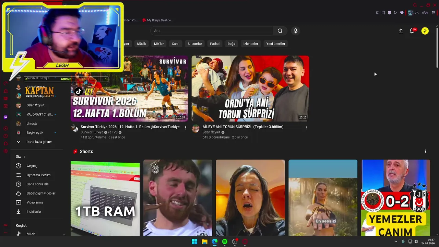Show hidden system tray icons chevron
Image resolution: width=439 pixels, height=247 pixels.
click(395, 242)
